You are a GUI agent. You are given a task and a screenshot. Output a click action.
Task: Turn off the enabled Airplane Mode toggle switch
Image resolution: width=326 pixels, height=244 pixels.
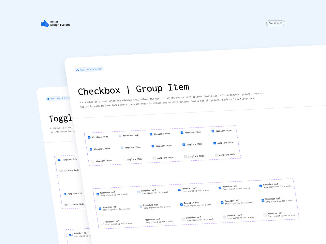pos(59,160)
